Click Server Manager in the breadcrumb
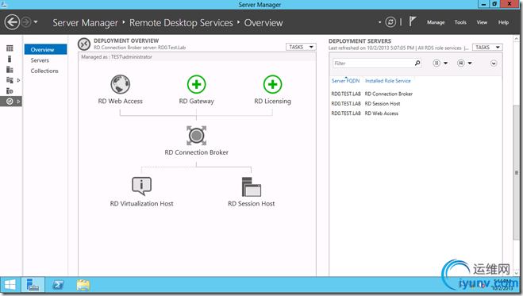Viewport: 523px width, 296px height. click(86, 23)
